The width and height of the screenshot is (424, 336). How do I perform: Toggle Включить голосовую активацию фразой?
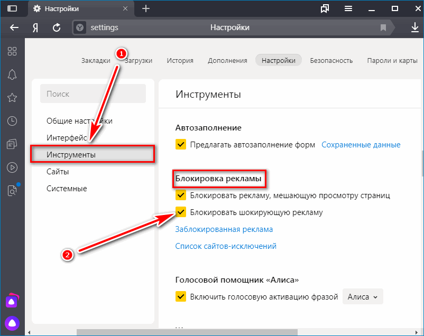point(181,296)
